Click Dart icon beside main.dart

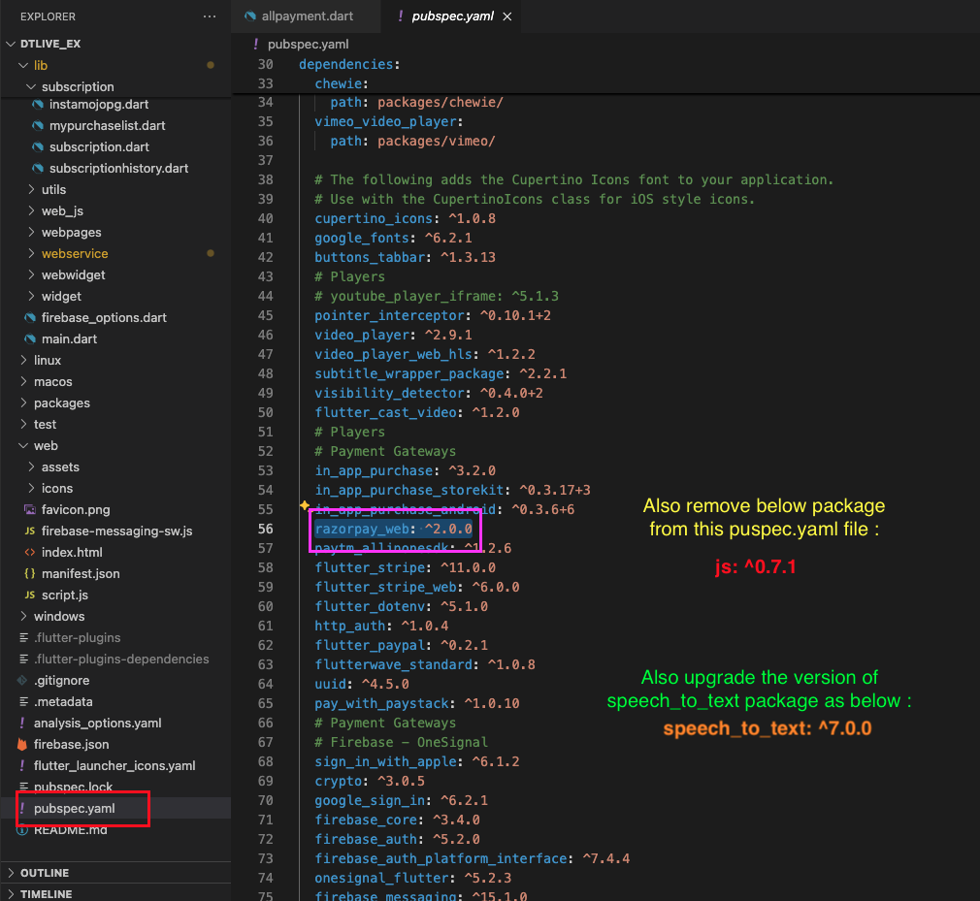(x=29, y=338)
